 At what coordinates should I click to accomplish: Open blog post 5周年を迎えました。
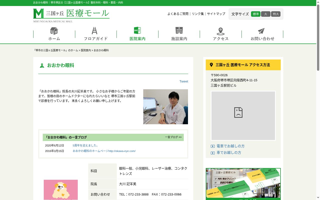(x=85, y=145)
